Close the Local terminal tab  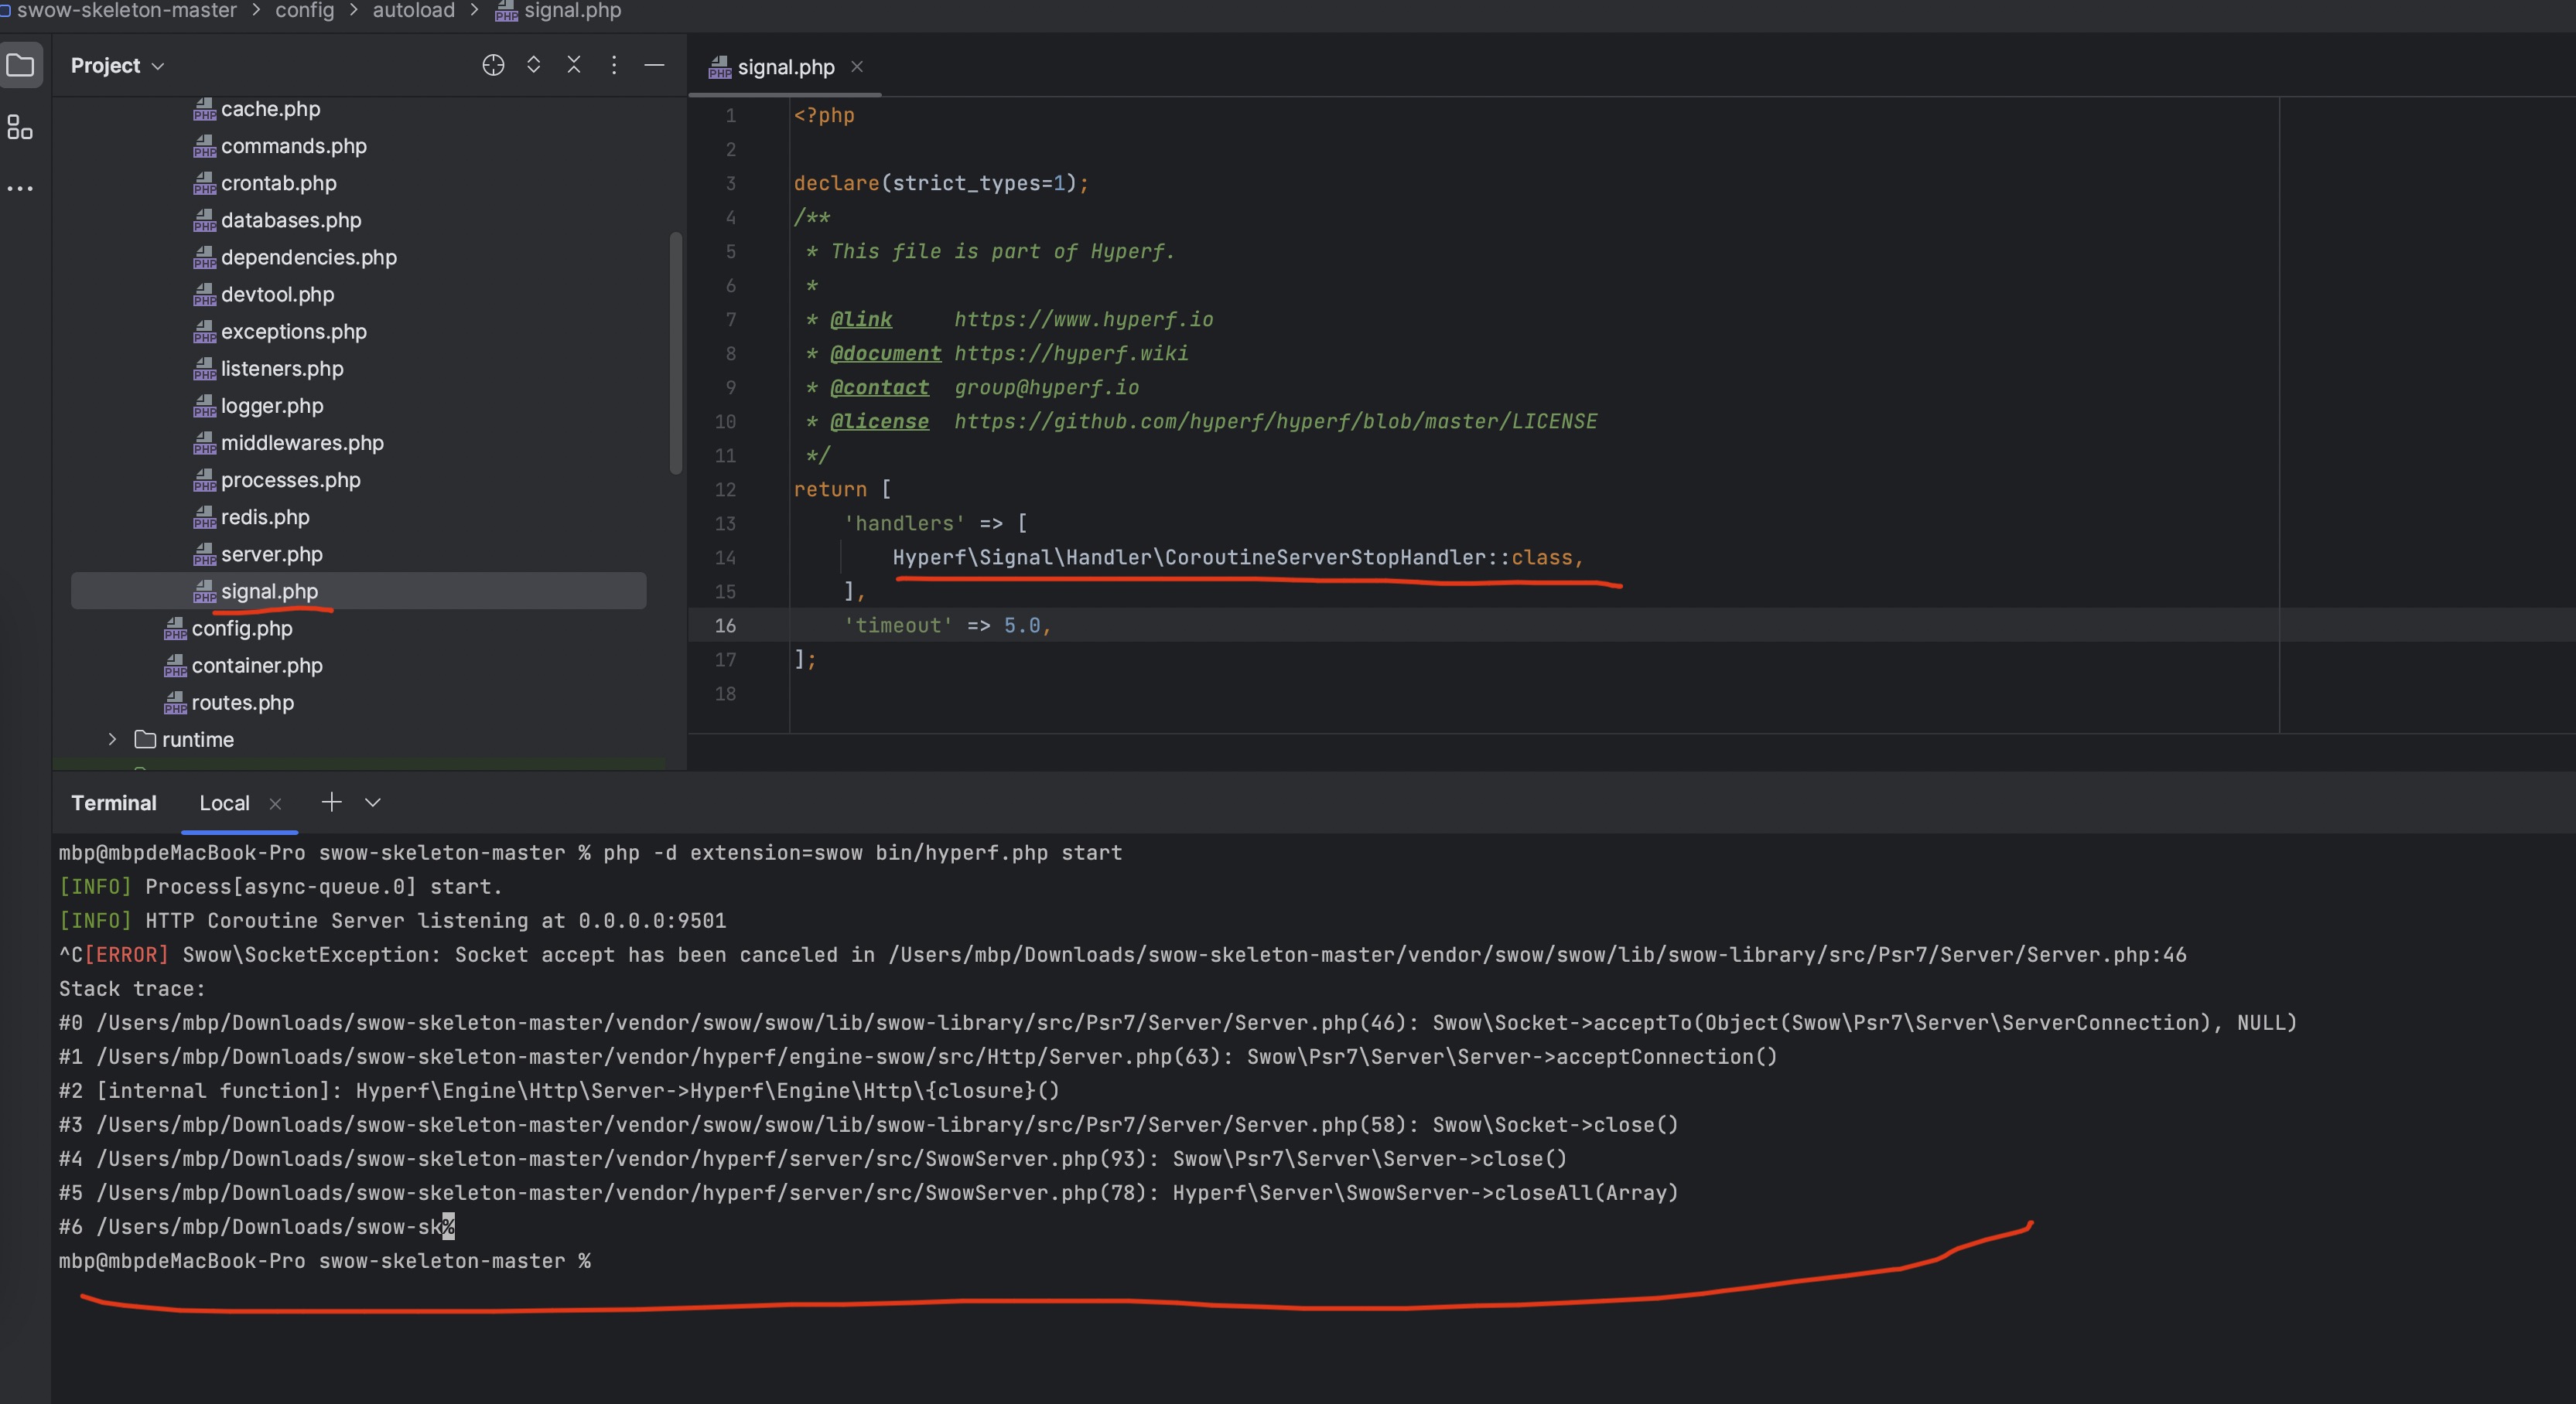(x=275, y=803)
